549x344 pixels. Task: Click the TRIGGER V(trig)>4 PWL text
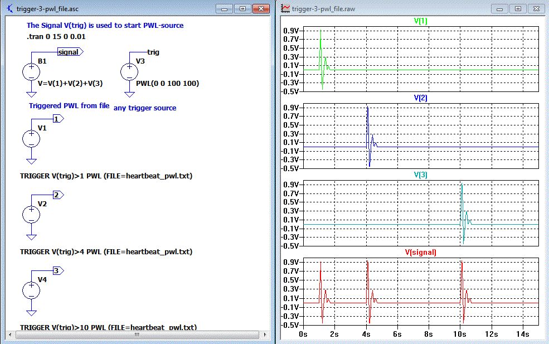pos(106,251)
